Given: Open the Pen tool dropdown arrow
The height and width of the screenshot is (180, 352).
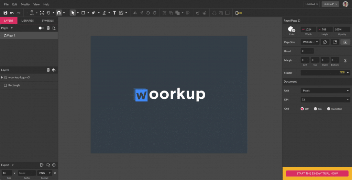Looking at the screenshot, I should tap(99, 13).
